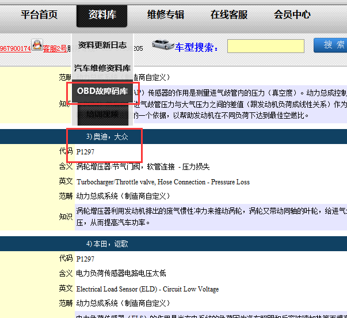Click the Electrical Load Sensor (ELD) English text
The height and width of the screenshot is (318, 347).
pyautogui.click(x=148, y=289)
